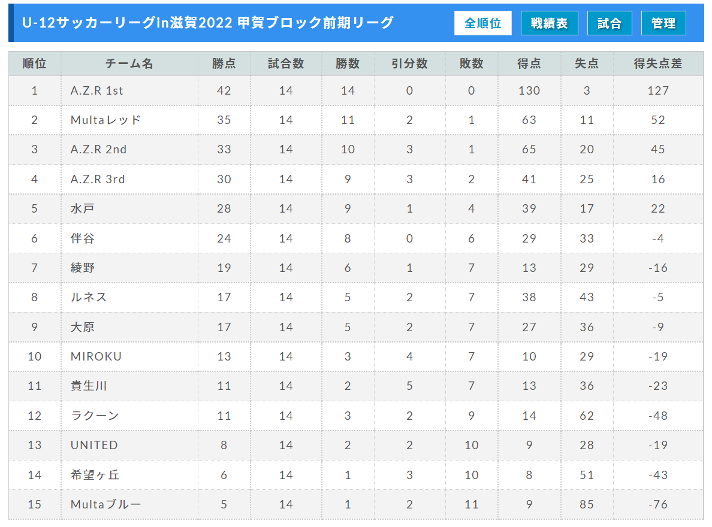Screen dimensions: 712x527
Task: Select MIROKU in the table
Action: pyautogui.click(x=96, y=356)
